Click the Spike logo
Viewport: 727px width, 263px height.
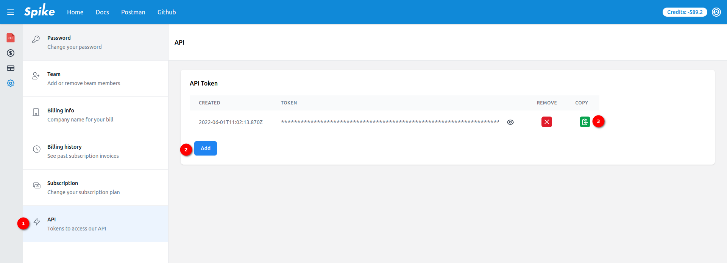[x=39, y=12]
